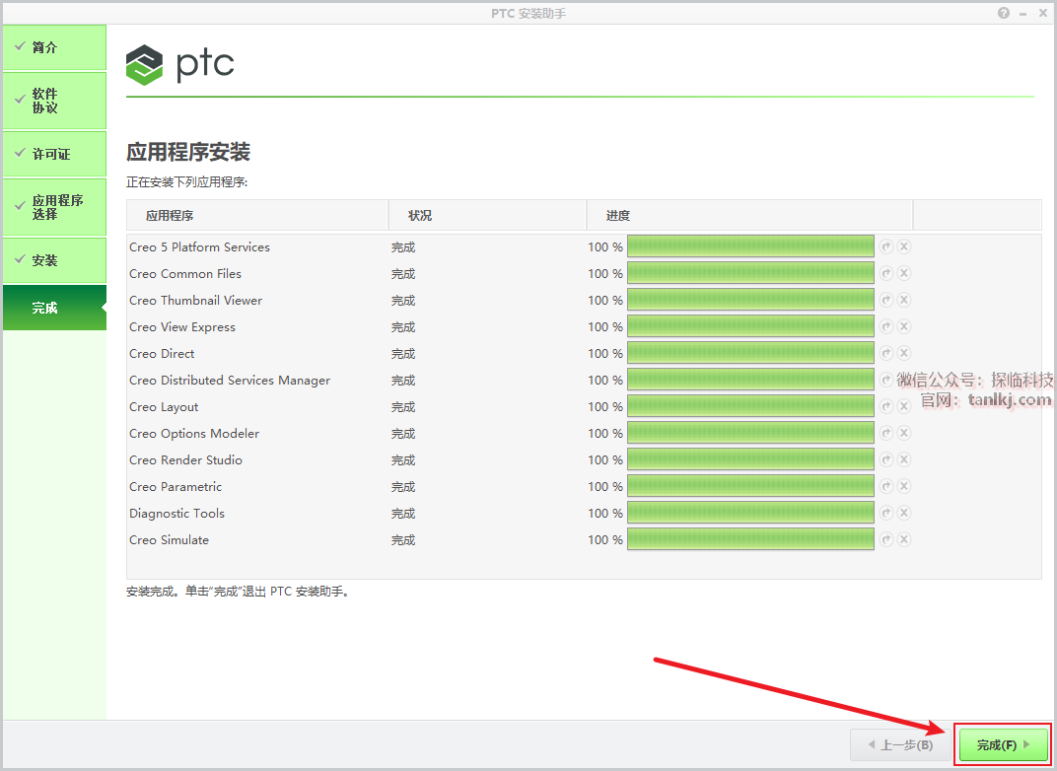Image resolution: width=1057 pixels, height=771 pixels.
Task: Switch to 应用程序选择 sidebar step
Action: pos(54,207)
